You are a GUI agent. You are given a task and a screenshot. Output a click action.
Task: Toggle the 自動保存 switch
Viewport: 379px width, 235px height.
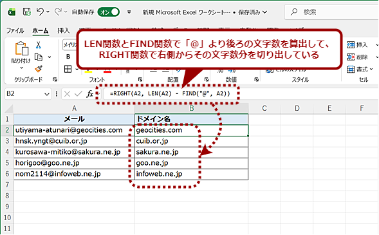108,12
